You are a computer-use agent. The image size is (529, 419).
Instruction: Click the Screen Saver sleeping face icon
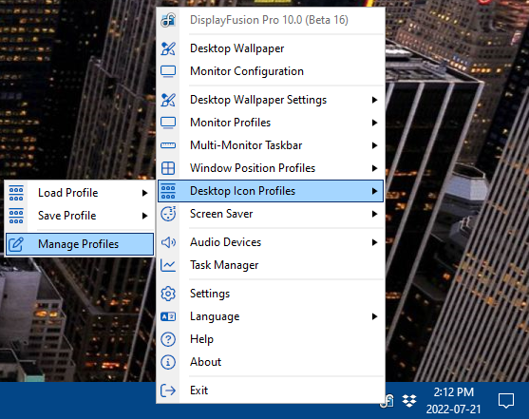pyautogui.click(x=168, y=214)
